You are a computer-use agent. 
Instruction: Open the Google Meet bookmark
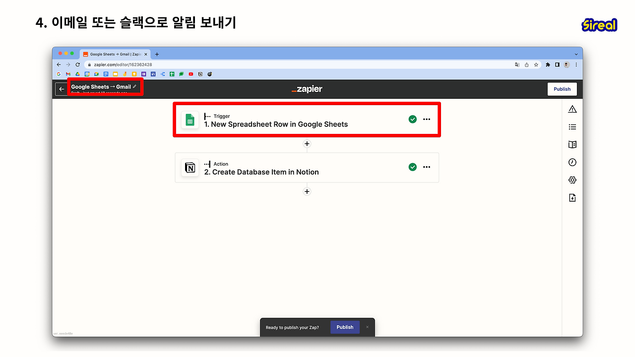[x=96, y=74]
